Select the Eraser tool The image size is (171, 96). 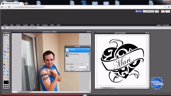[x=5, y=48]
